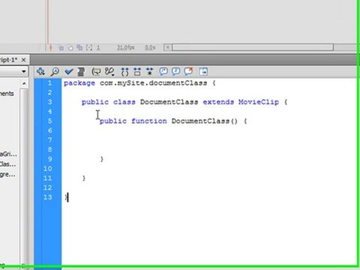Click closing brace on line 13
Viewport: 360px width, 270px height.
coord(66,197)
